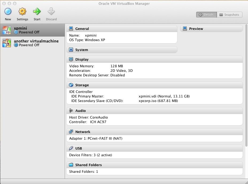The height and width of the screenshot is (184, 248).
Task: Open the Storage settings heading
Action: coord(154,85)
